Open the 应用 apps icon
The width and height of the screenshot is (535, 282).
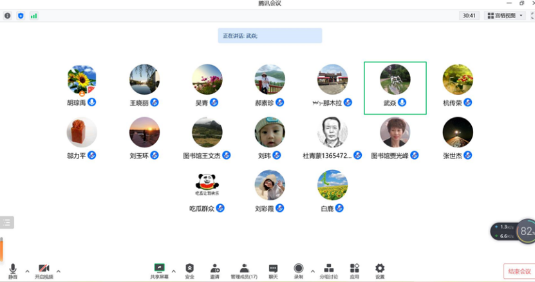point(354,270)
